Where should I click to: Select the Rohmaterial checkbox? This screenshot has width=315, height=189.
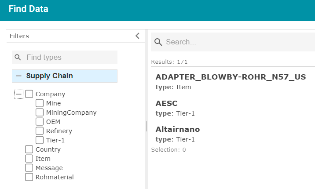(x=29, y=177)
